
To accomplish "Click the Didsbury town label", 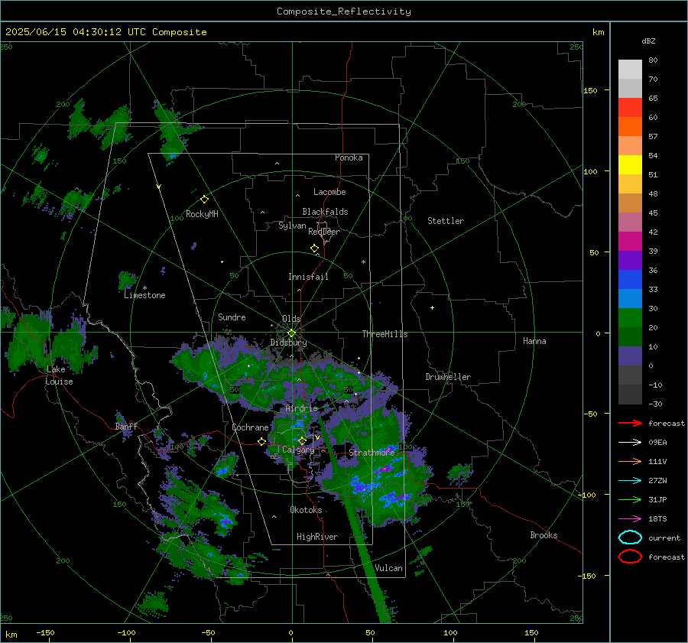I will [x=288, y=343].
